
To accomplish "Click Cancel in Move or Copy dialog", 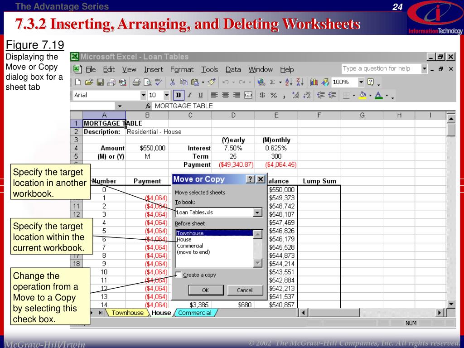I will pyautogui.click(x=245, y=290).
